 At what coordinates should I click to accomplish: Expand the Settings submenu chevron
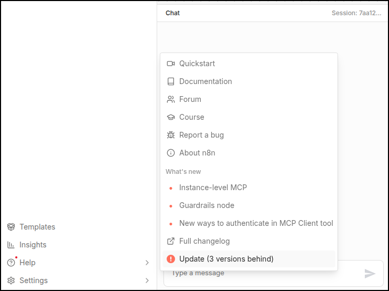tap(147, 280)
